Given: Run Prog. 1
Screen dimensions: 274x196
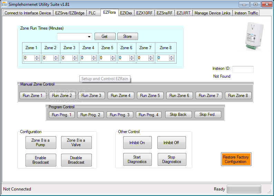Looking at the screenshot, I should (62, 115).
